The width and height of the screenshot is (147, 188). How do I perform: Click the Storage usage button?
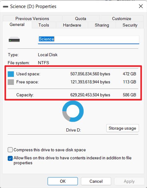(x=122, y=128)
